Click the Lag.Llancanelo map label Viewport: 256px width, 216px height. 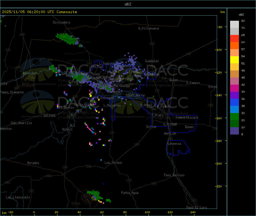point(18,197)
